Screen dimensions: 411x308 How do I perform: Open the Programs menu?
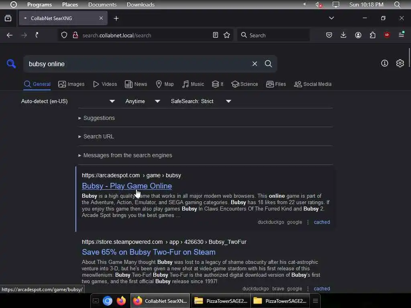click(40, 4)
